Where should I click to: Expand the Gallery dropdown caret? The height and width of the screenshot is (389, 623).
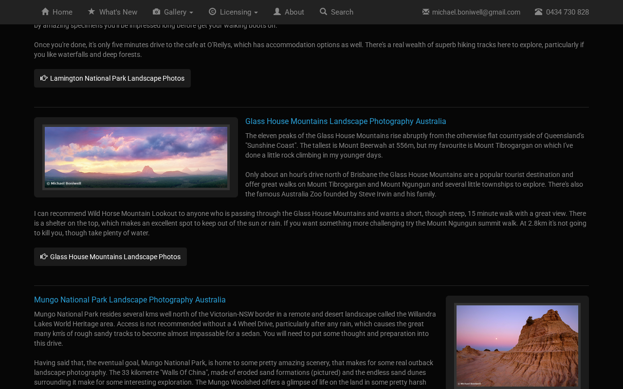191,13
